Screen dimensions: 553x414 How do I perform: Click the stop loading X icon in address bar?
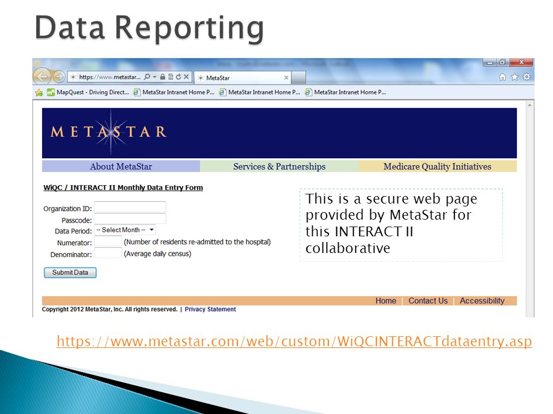(x=186, y=76)
